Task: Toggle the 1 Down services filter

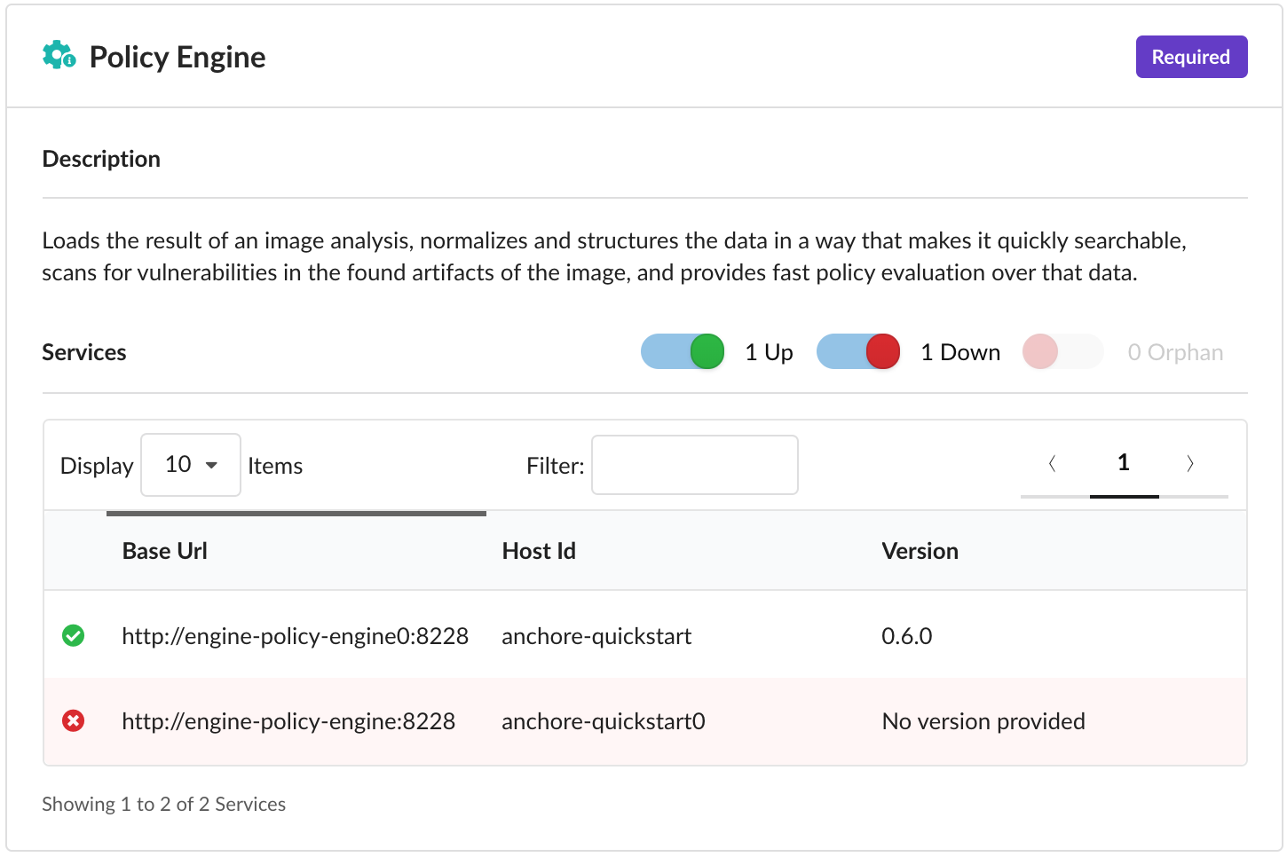Action: [858, 352]
